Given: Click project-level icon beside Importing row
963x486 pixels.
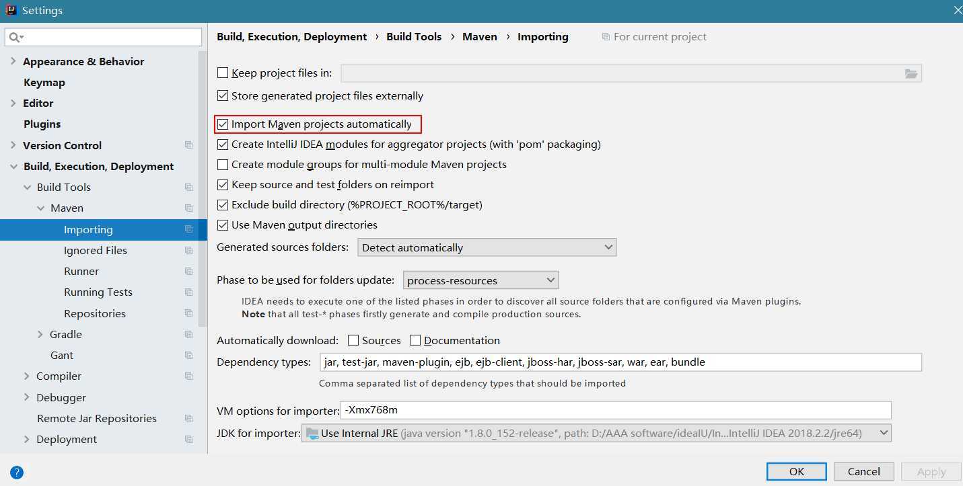Looking at the screenshot, I should point(188,229).
